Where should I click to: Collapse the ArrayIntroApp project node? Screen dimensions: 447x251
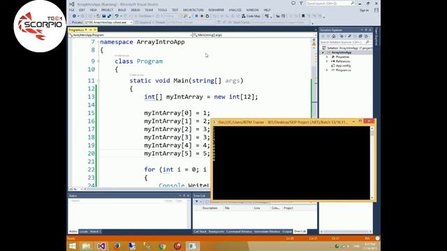click(x=323, y=53)
